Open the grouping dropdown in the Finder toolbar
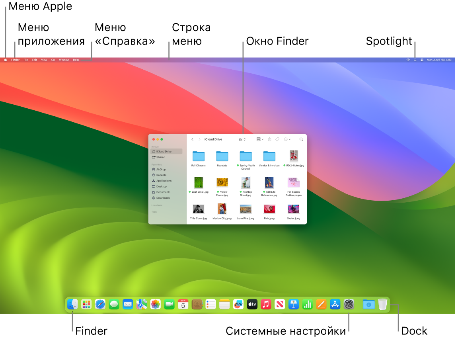Image resolution: width=456 pixels, height=340 pixels. click(x=260, y=139)
